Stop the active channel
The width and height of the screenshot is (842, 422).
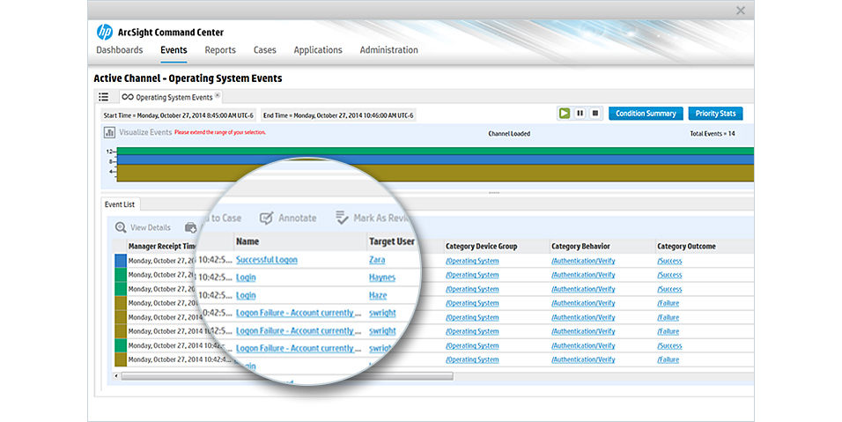click(x=595, y=114)
